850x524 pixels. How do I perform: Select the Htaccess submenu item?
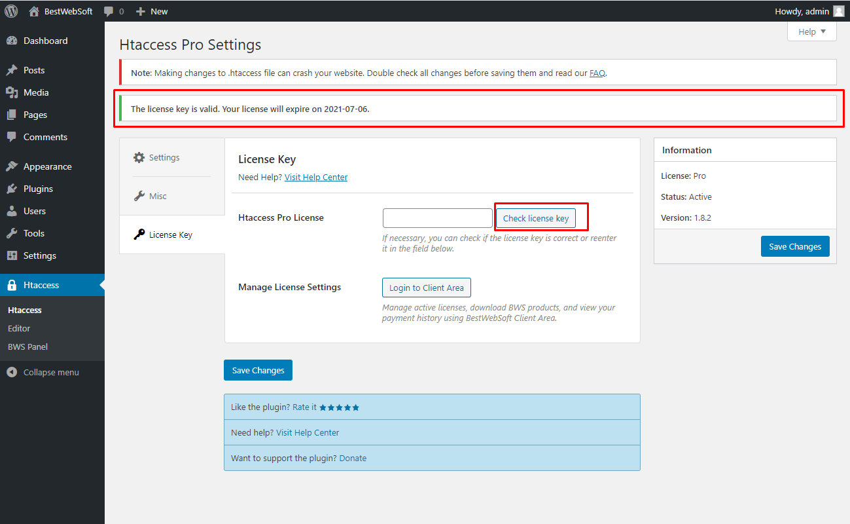tap(25, 310)
